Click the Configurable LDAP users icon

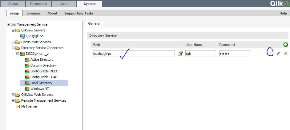pos(27,77)
